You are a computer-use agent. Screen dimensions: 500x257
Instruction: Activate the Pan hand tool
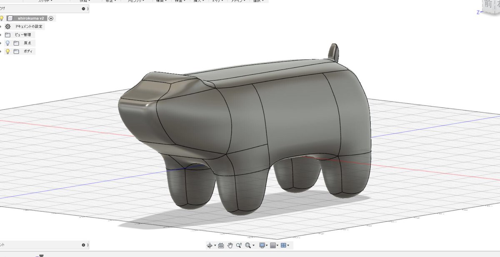point(230,245)
